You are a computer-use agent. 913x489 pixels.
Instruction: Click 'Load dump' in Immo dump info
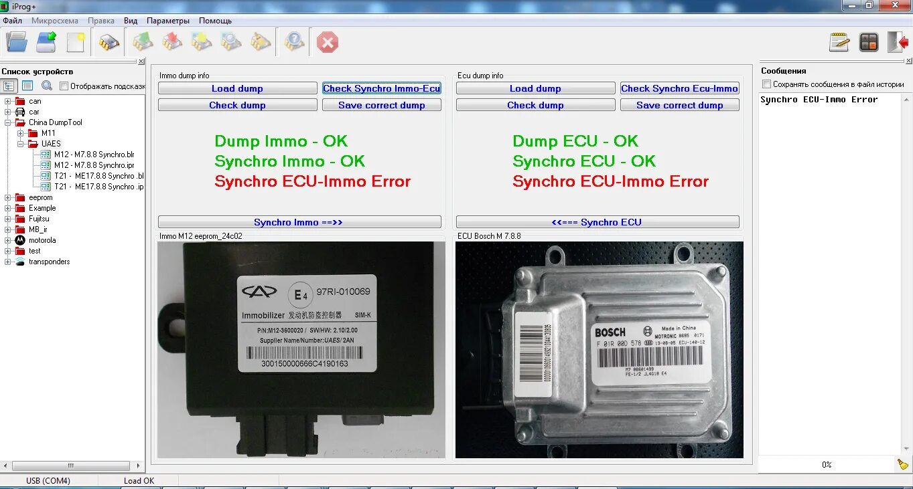237,88
